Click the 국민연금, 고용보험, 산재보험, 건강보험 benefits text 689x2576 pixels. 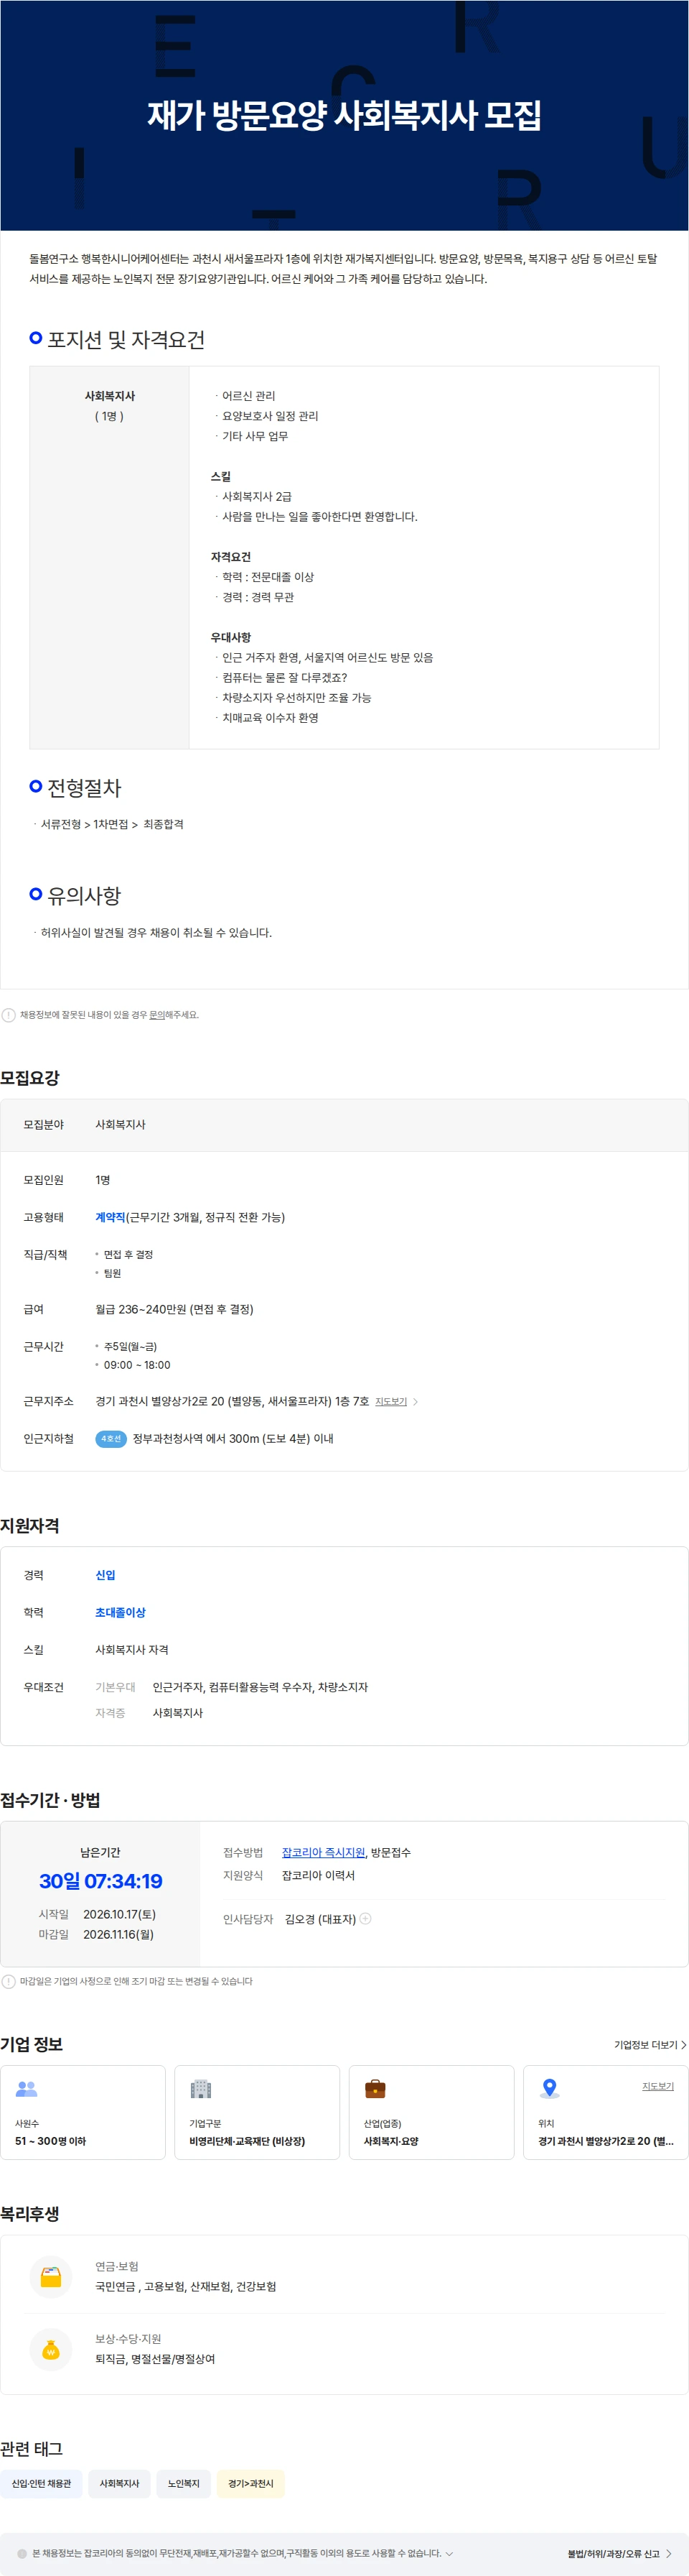click(186, 2287)
